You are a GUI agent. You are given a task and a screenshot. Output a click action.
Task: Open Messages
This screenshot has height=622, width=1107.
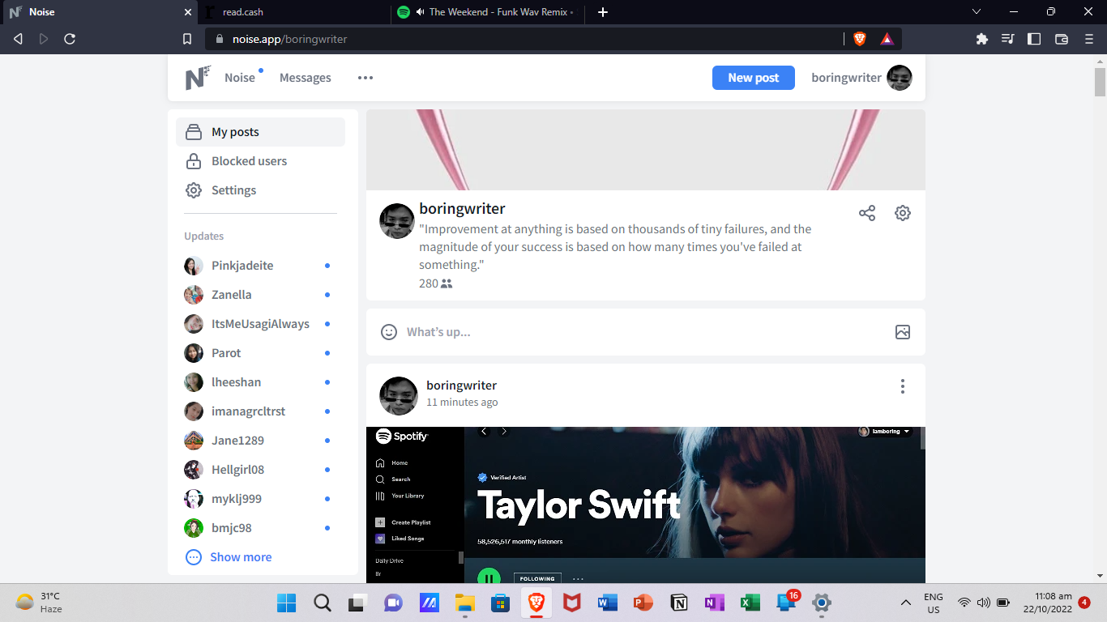(306, 78)
